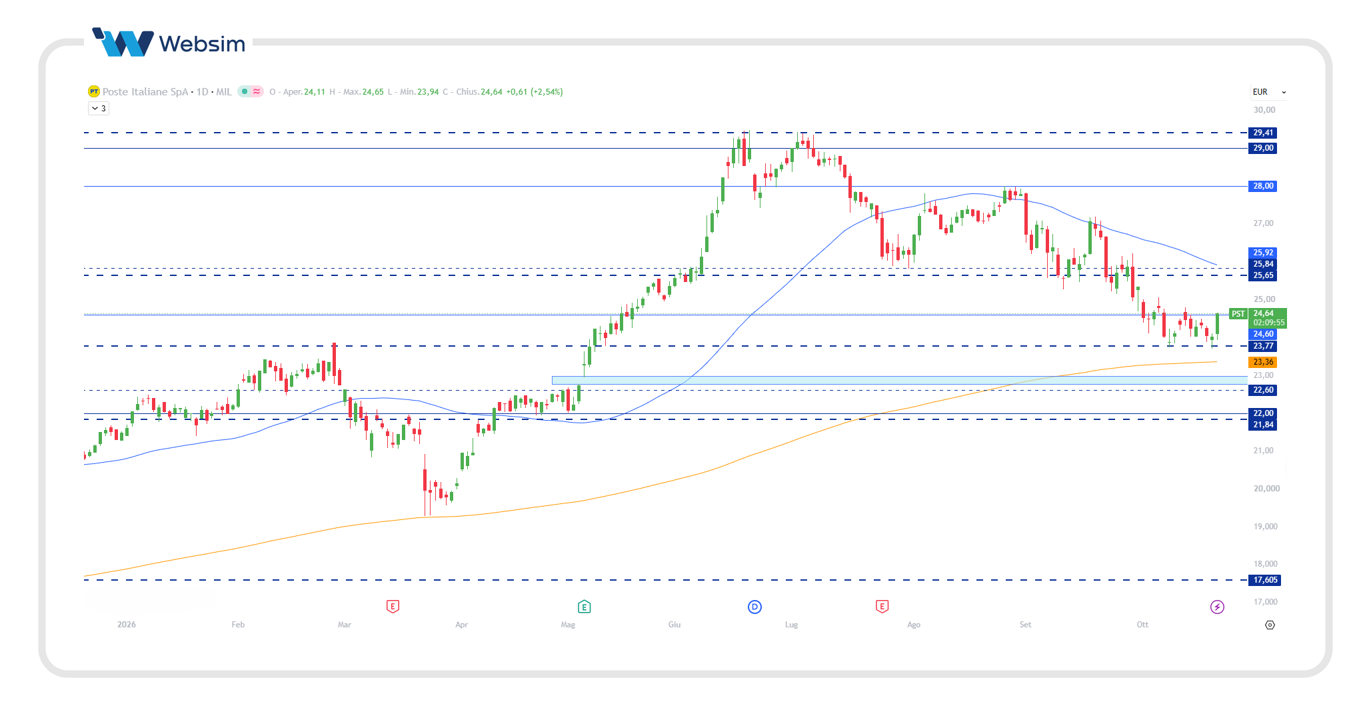Image resolution: width=1371 pixels, height=716 pixels.
Task: Select the 25,92 moving average label
Action: (x=1262, y=253)
